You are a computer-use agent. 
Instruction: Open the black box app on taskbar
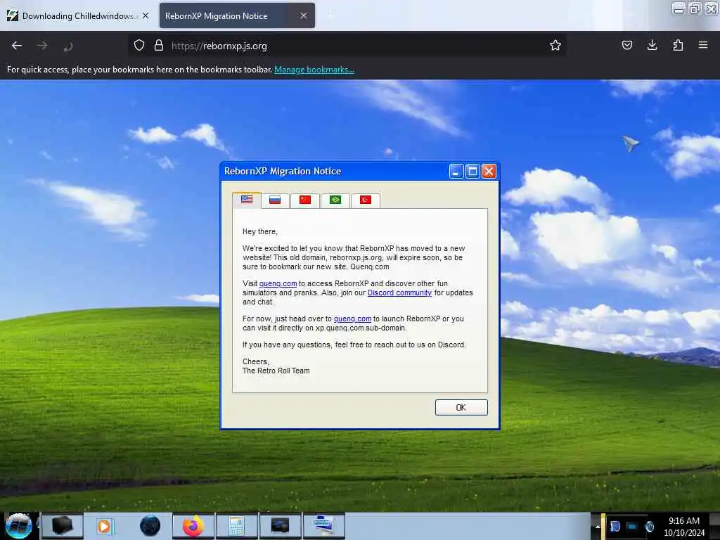pos(63,526)
